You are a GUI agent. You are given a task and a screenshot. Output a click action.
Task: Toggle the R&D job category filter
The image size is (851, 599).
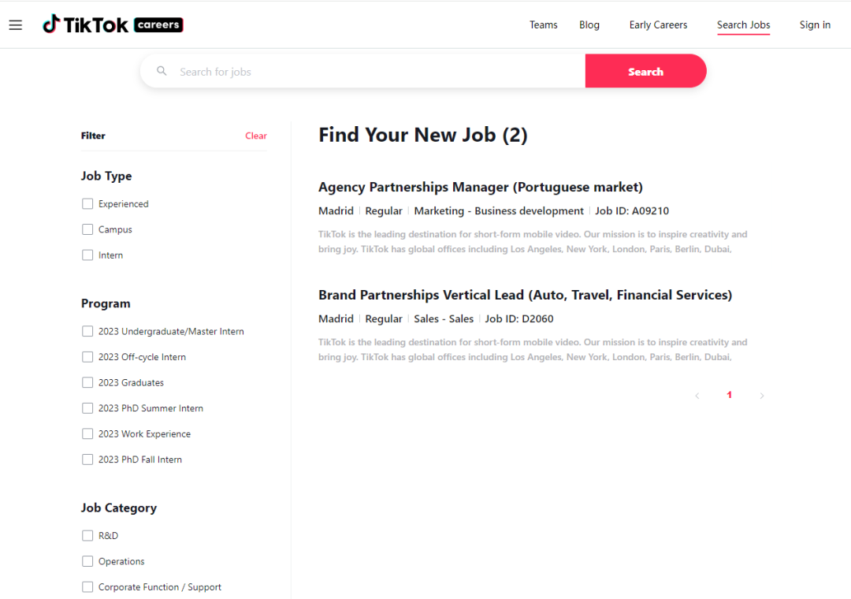coord(87,536)
